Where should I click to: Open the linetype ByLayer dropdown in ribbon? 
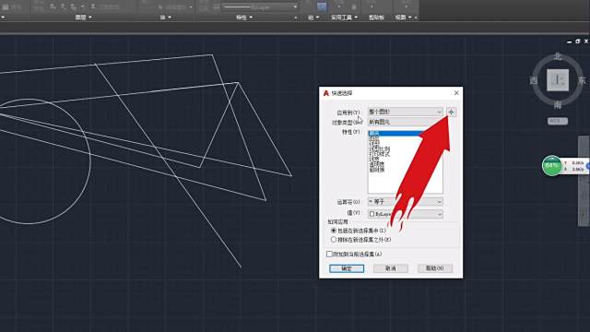pyautogui.click(x=260, y=6)
